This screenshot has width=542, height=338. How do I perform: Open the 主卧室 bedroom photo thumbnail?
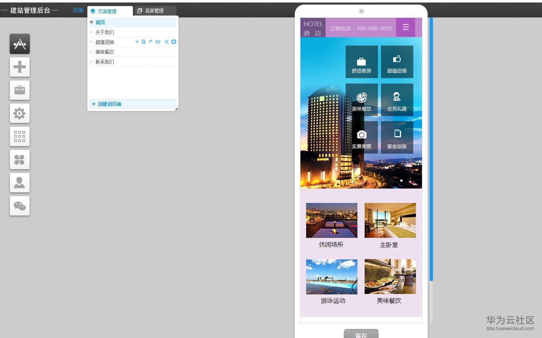tap(390, 220)
